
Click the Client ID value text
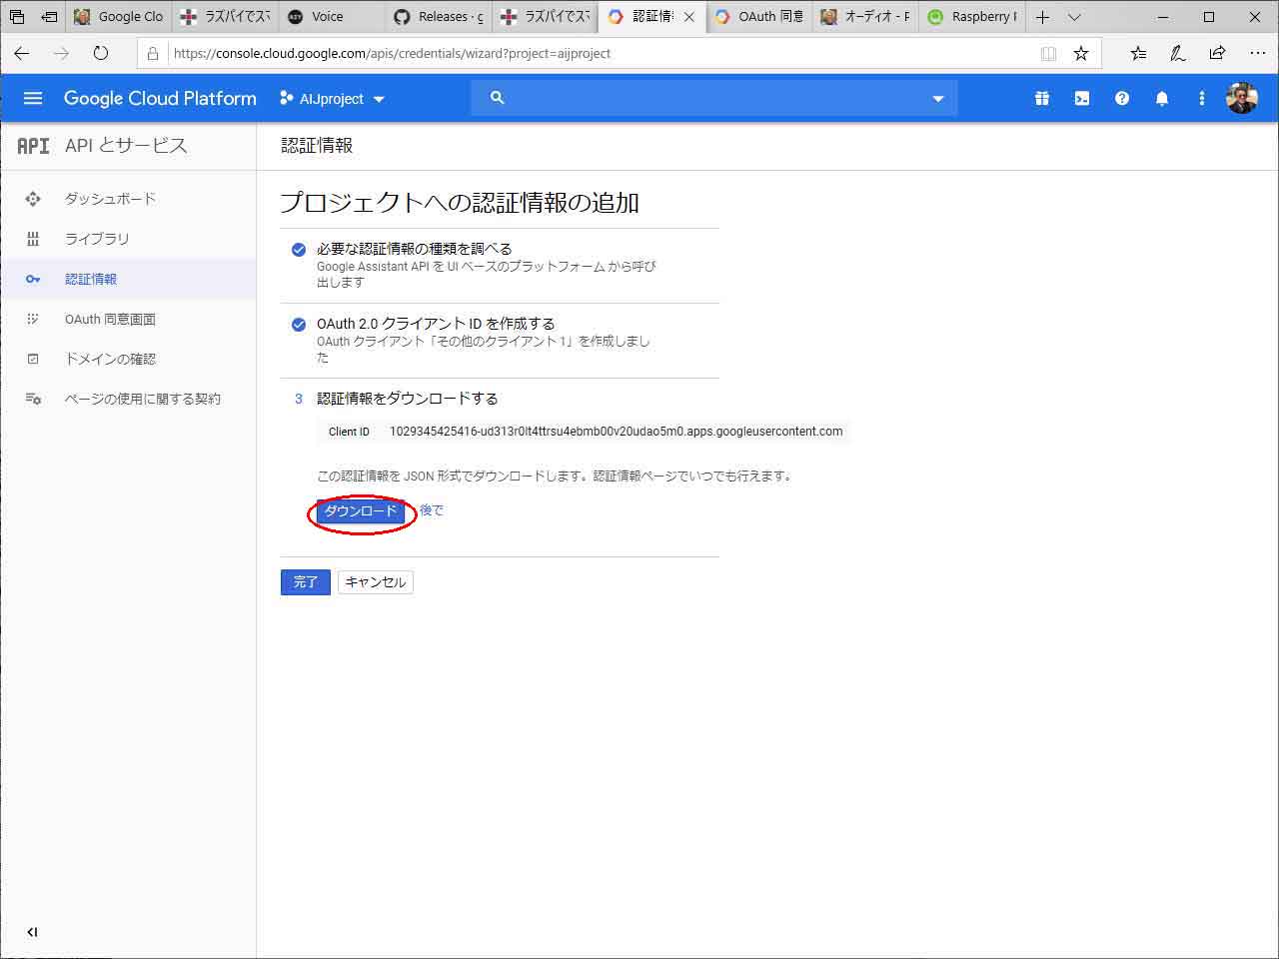[x=616, y=432]
